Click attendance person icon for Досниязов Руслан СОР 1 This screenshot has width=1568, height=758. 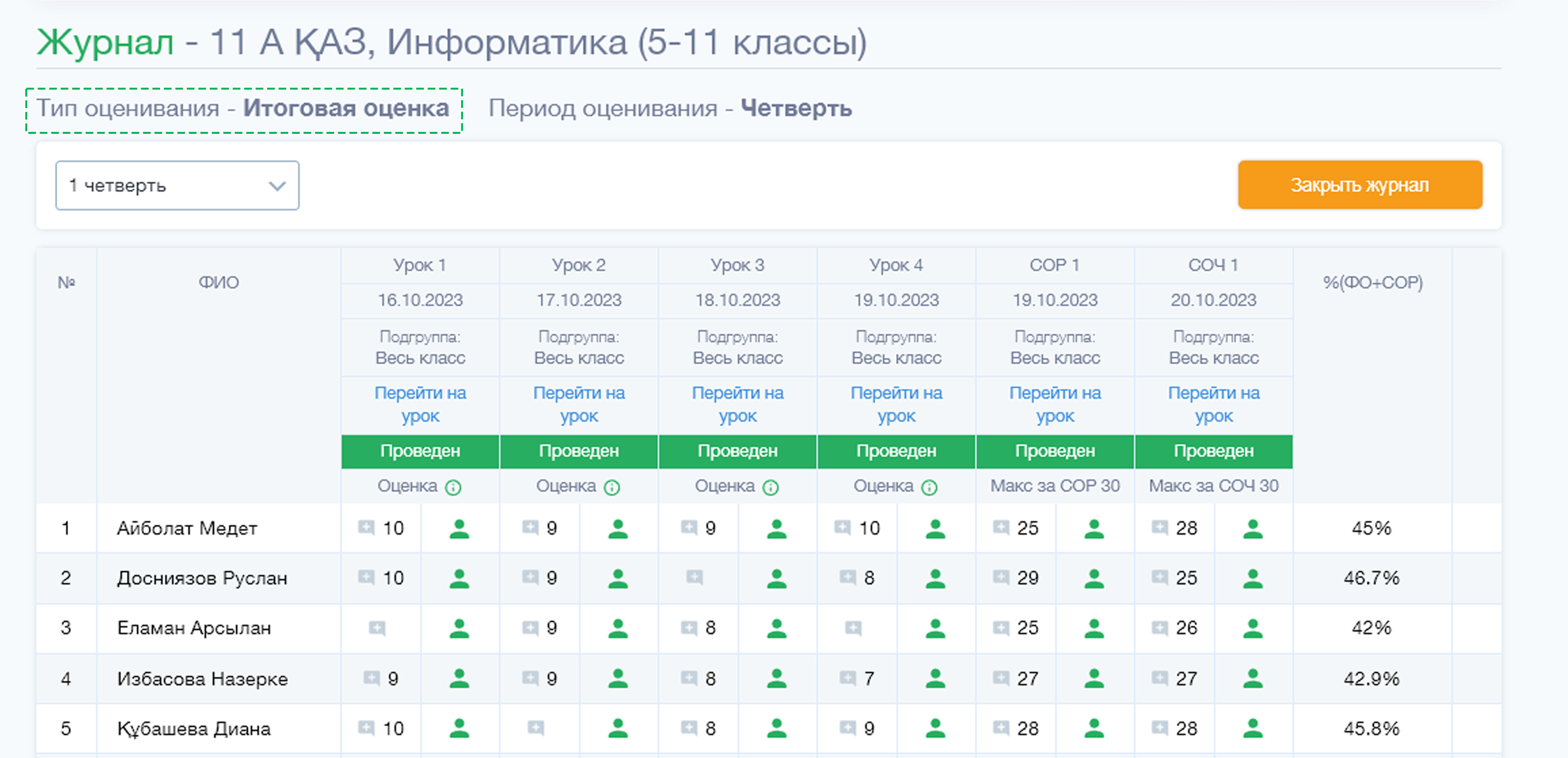[1094, 578]
